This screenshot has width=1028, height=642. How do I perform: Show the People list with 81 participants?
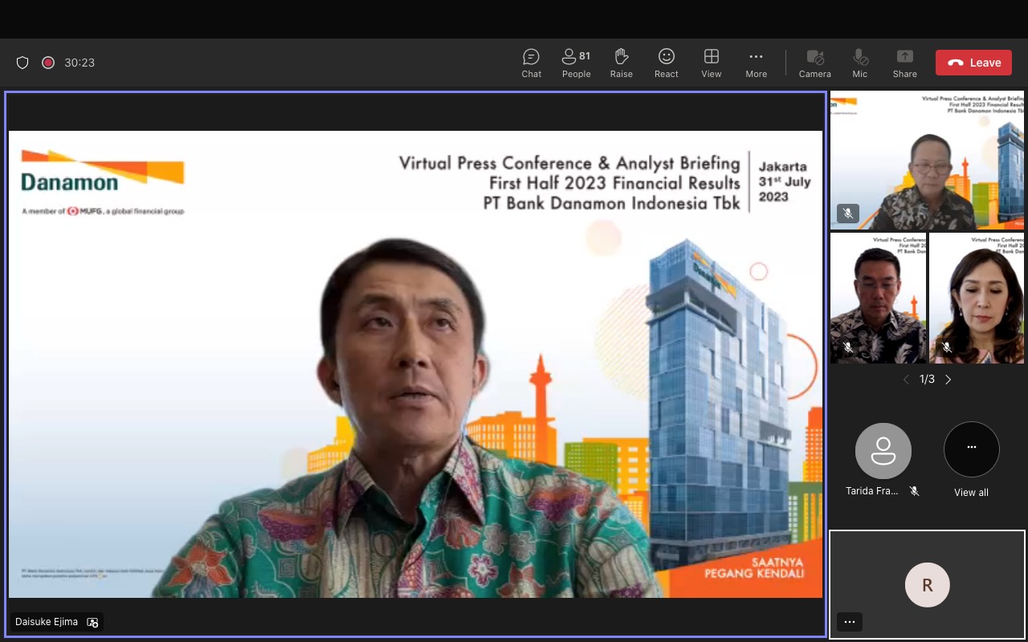coord(576,63)
